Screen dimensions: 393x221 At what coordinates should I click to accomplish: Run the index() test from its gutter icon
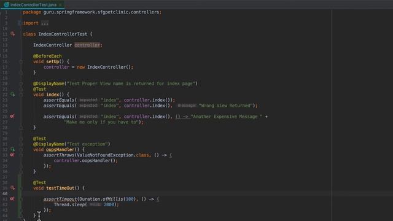pos(12,95)
